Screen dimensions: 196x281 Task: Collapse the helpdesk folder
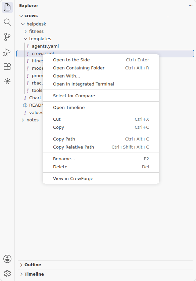[23, 24]
